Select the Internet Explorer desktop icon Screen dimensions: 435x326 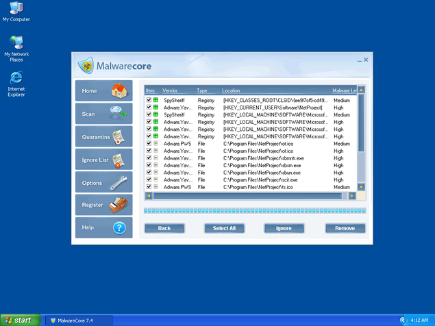pos(16,78)
